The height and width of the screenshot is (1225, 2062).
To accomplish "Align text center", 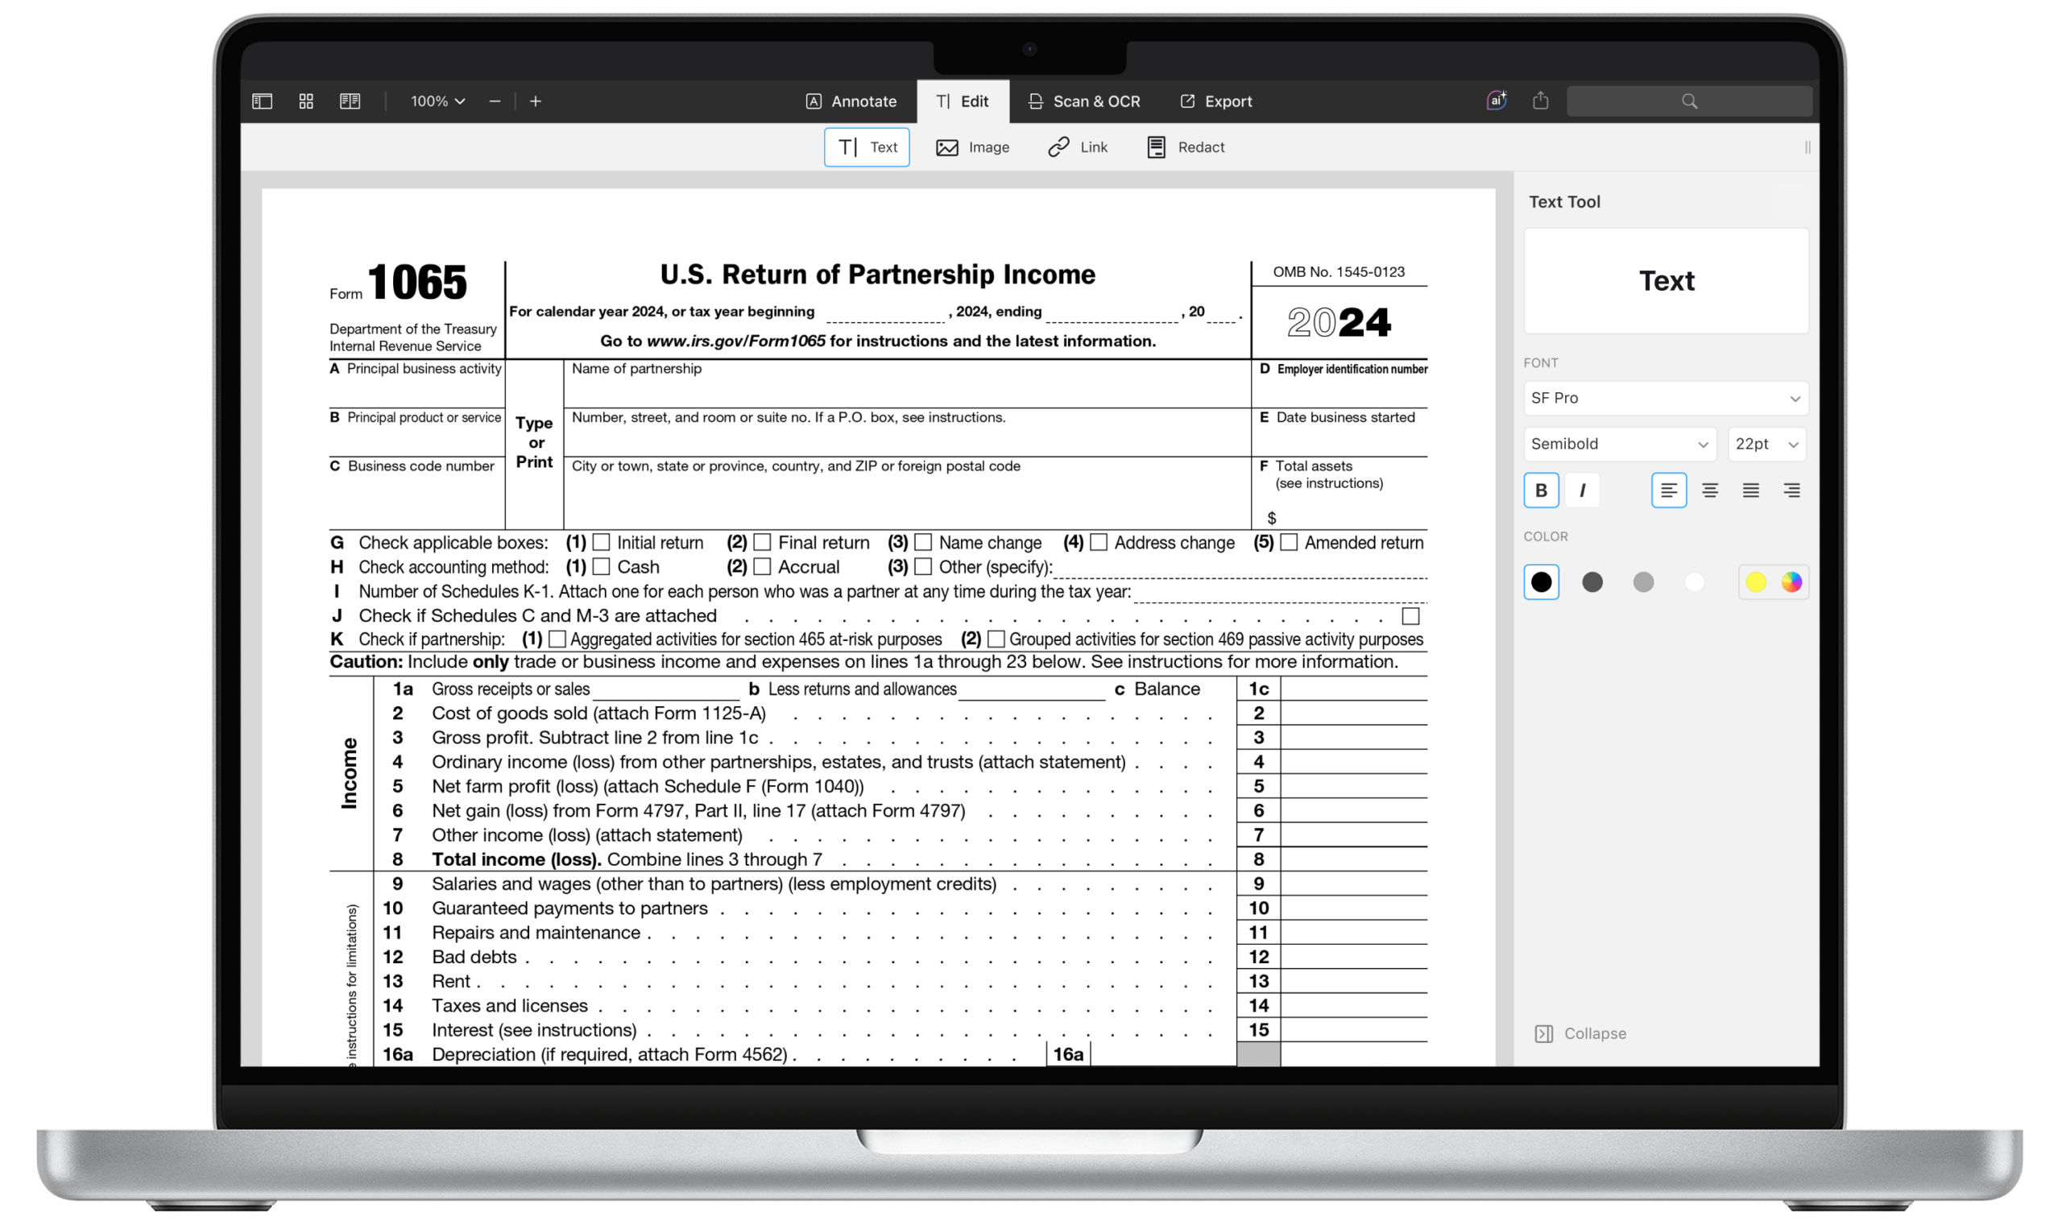I will [x=1709, y=490].
